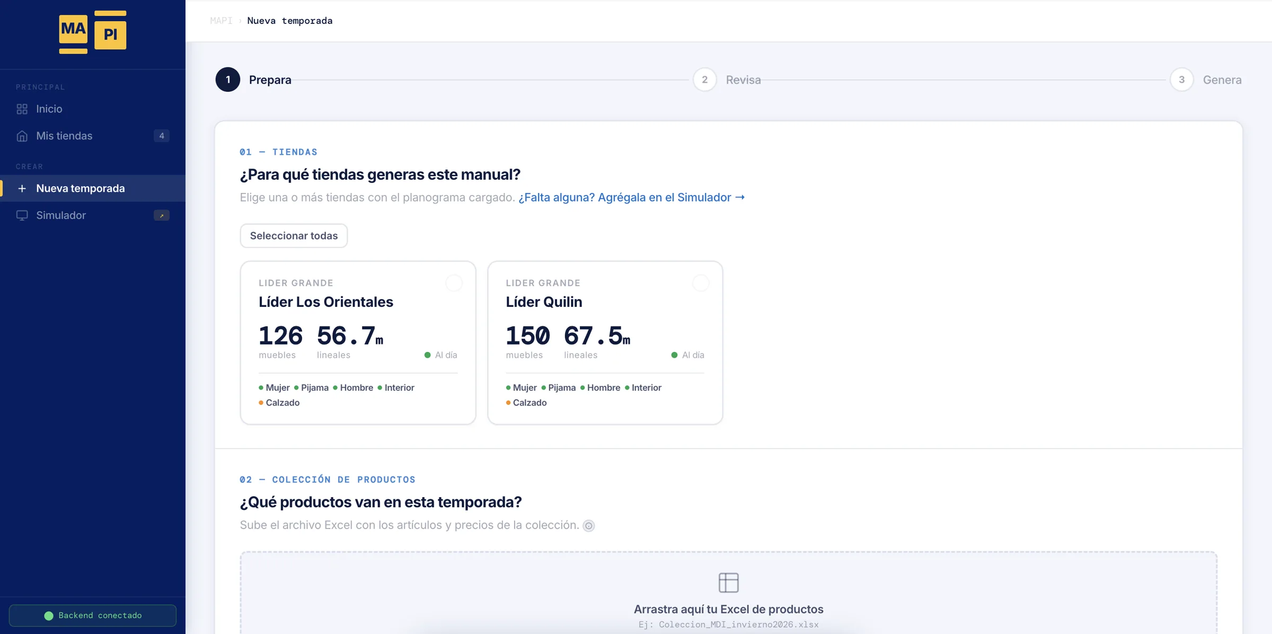The image size is (1272, 634).
Task: Select the Líder Quilin checkbox circle
Action: click(x=701, y=283)
